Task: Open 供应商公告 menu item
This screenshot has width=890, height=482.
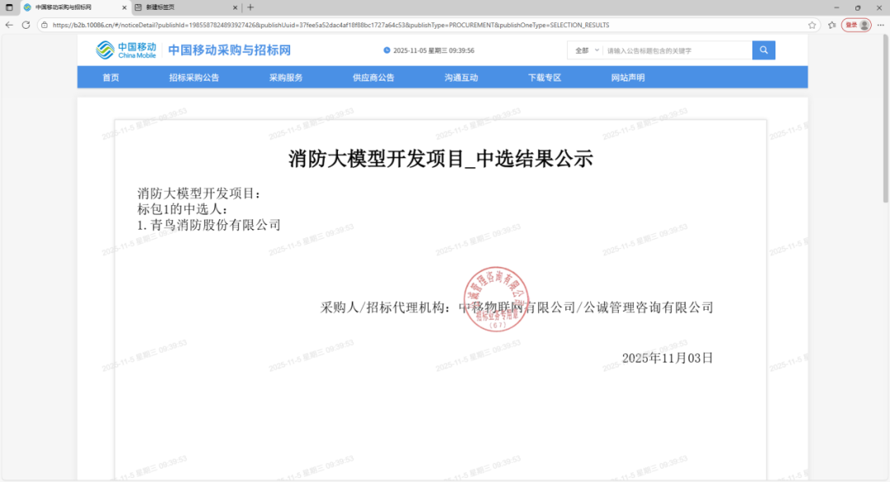Action: [373, 77]
